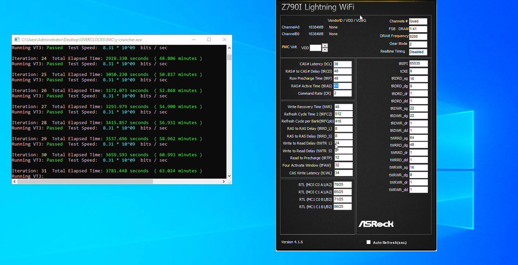Click the Write to Read Delay tWTR_L field

[343, 143]
